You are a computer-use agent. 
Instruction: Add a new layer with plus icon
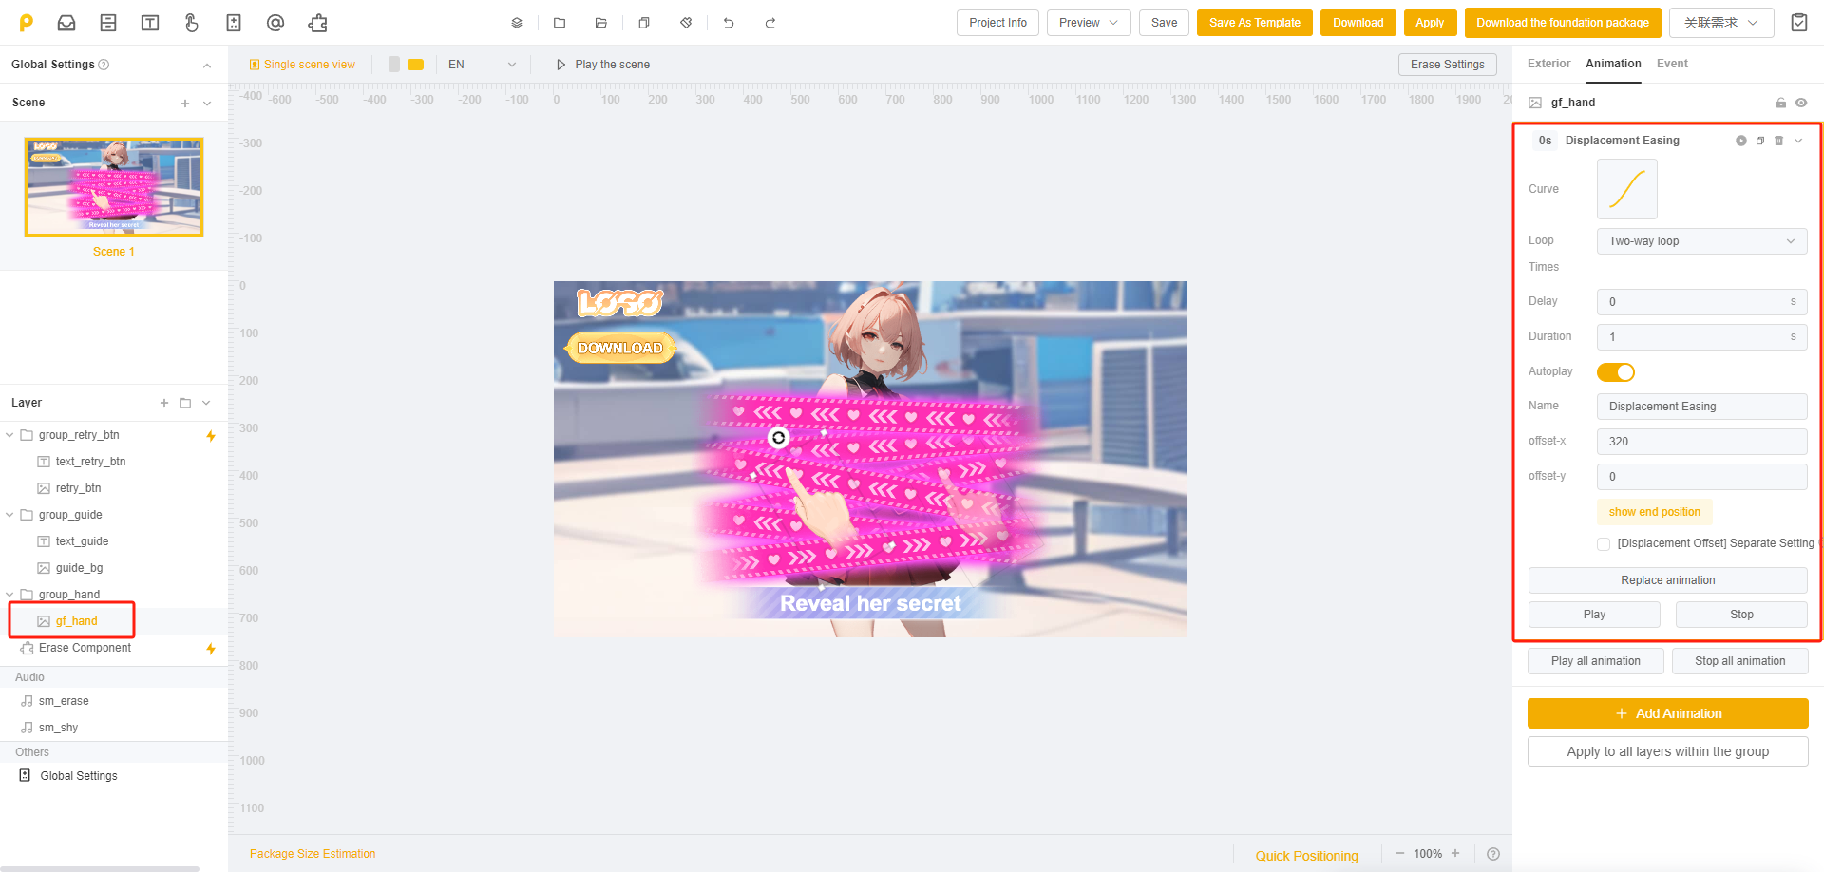pyautogui.click(x=164, y=403)
